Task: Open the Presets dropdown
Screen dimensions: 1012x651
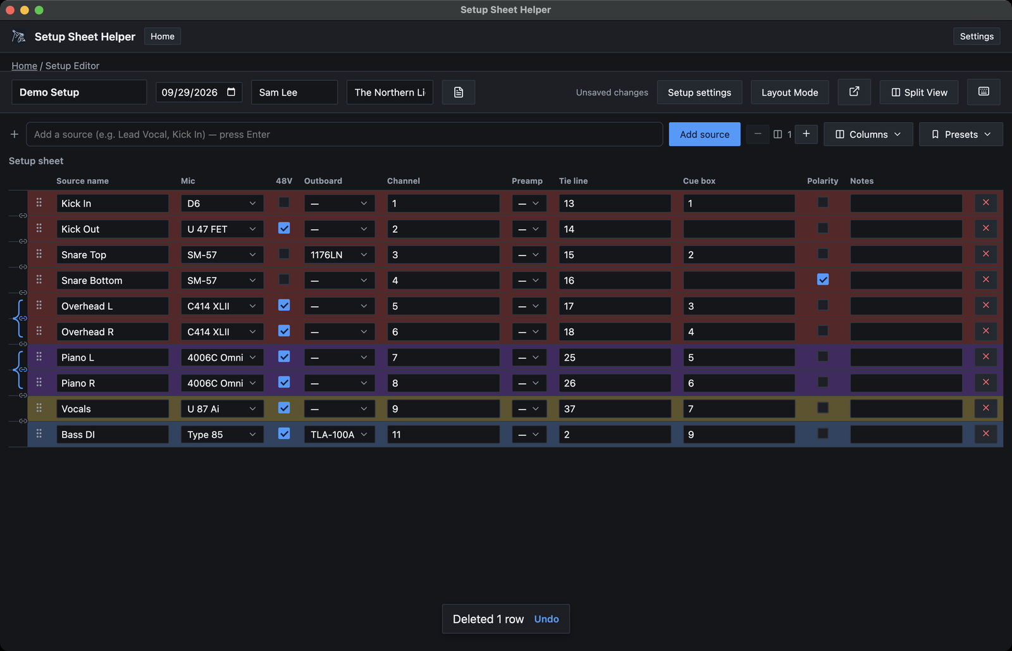Action: 961,134
